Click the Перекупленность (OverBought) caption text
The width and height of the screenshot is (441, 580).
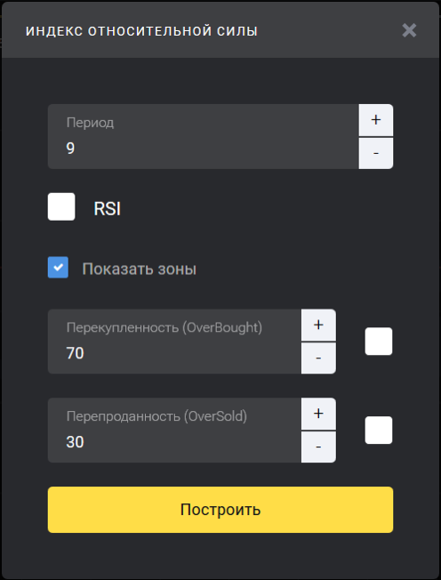(x=164, y=327)
